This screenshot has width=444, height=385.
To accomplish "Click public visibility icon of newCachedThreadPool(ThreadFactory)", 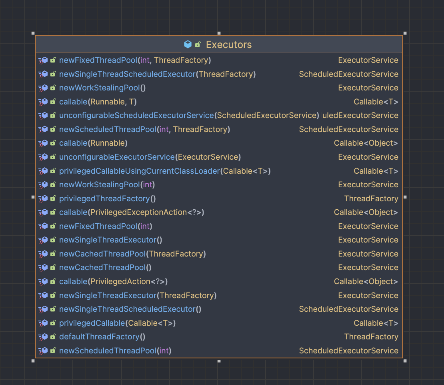I will (53, 254).
